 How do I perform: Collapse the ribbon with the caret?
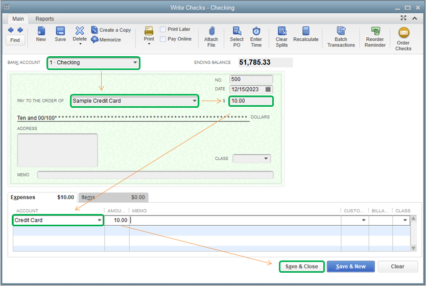pyautogui.click(x=415, y=18)
